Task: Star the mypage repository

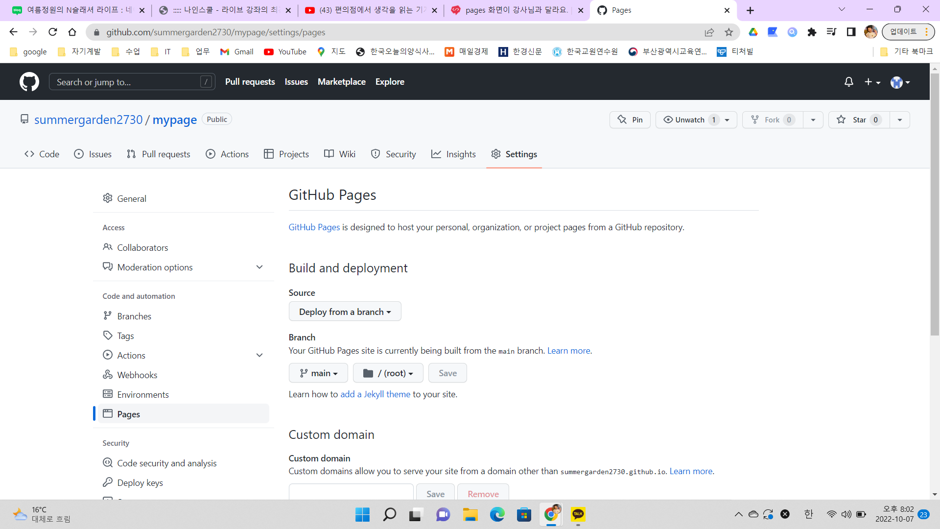Action: click(859, 120)
